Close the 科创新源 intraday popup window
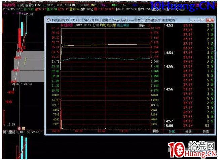Screen dimensions: 220x160 pos(210,20)
